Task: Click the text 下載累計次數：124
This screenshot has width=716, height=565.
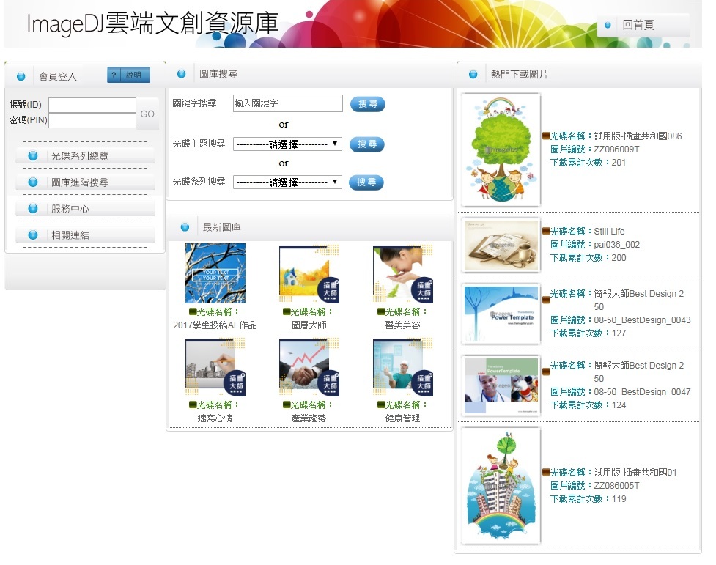Action: coord(588,405)
